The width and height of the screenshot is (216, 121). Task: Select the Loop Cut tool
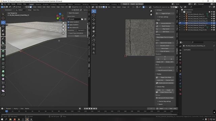click(3, 64)
